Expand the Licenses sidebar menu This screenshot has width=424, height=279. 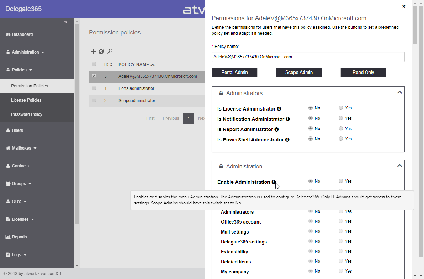tap(20, 219)
